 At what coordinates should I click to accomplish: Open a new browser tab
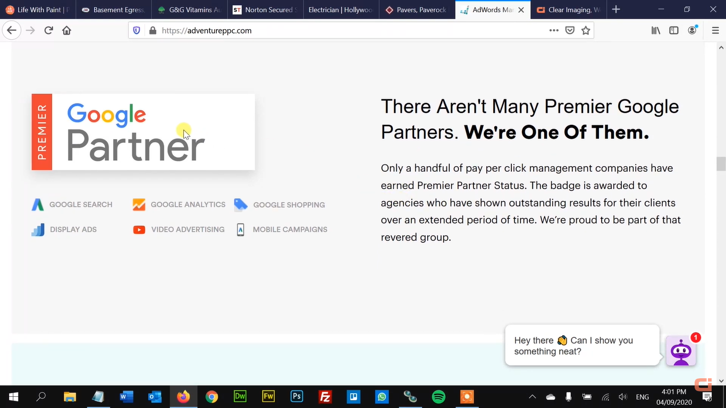pyautogui.click(x=616, y=10)
